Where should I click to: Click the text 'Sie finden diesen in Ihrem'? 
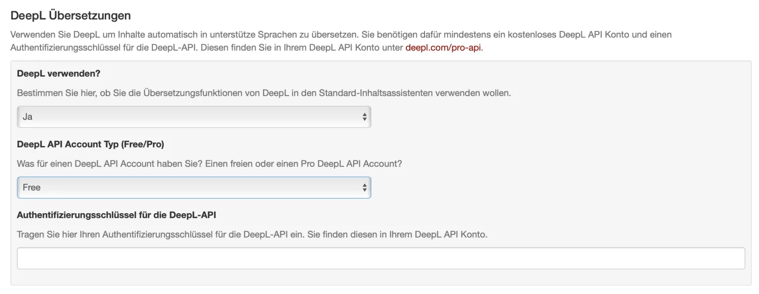click(415, 235)
